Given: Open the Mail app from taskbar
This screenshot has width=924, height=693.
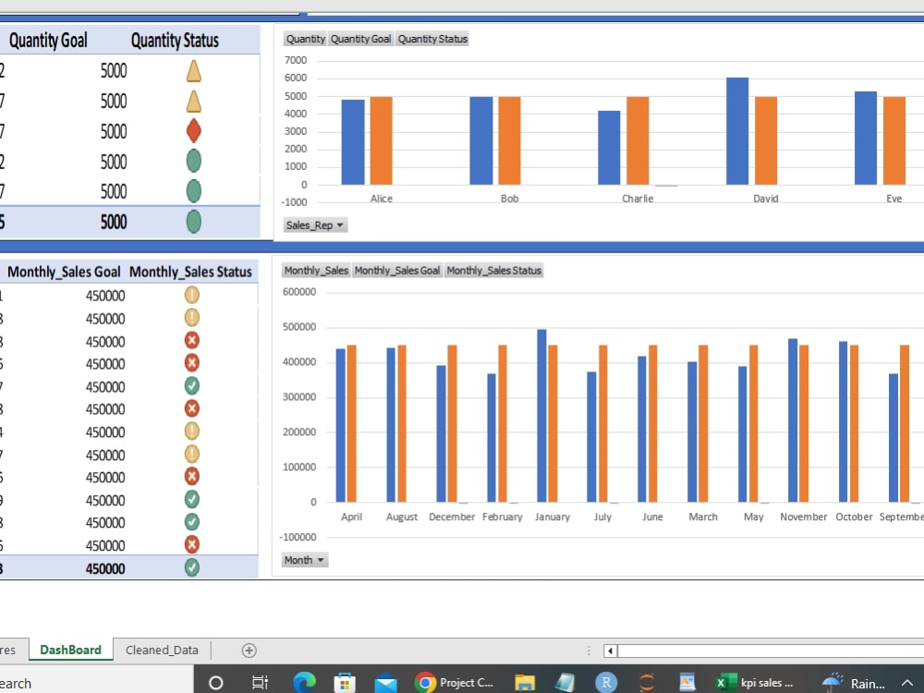Looking at the screenshot, I should click(x=385, y=683).
